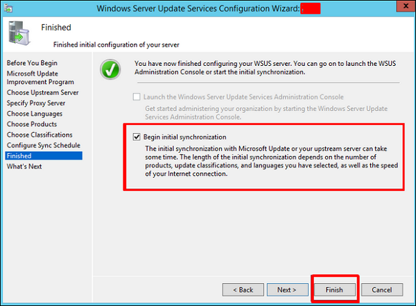
Task: Go to Before You Begin step
Action: pyautogui.click(x=31, y=63)
